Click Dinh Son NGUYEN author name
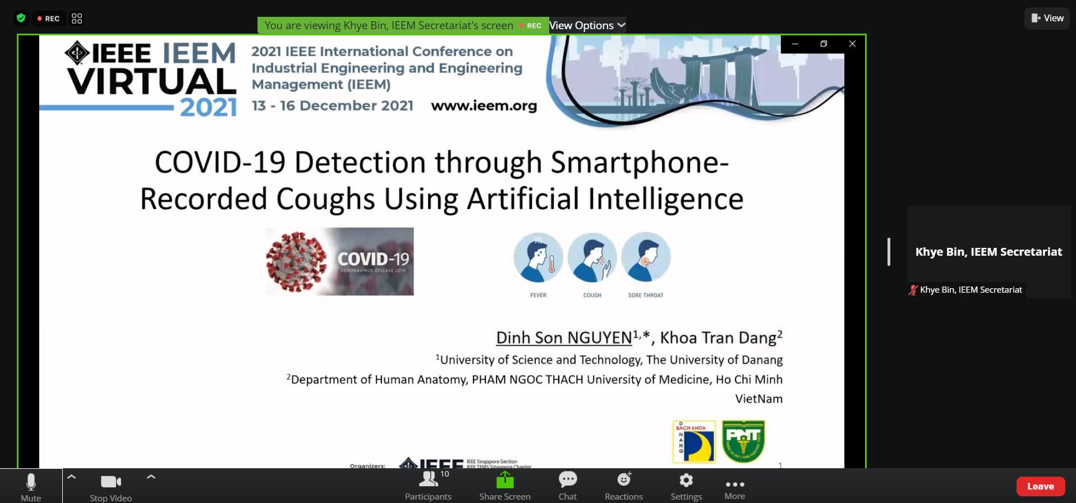 click(564, 338)
